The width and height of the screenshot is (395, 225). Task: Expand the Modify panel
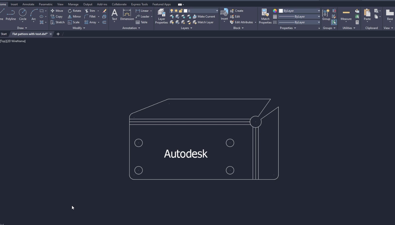click(x=79, y=28)
